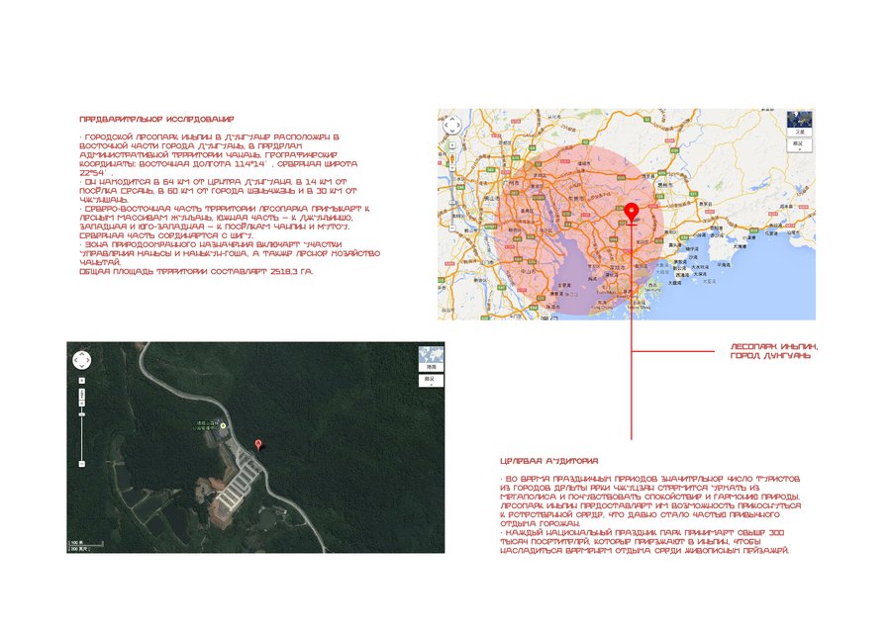Click the pan-down arrow on the satellite map
The height and width of the screenshot is (635, 891).
tap(82, 366)
